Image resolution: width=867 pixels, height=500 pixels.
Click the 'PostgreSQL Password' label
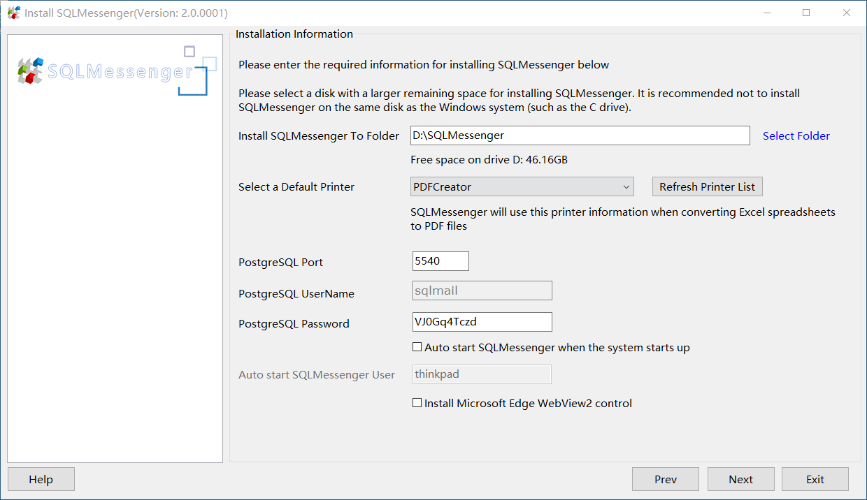click(294, 324)
